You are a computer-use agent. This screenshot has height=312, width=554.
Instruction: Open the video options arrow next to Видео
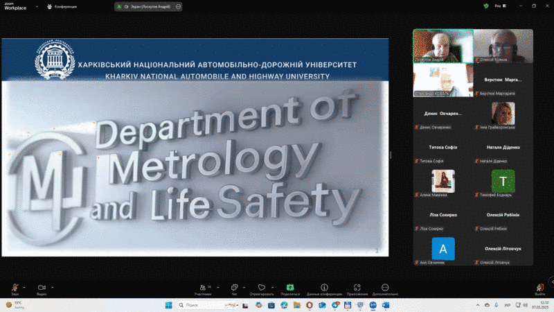[x=53, y=288]
